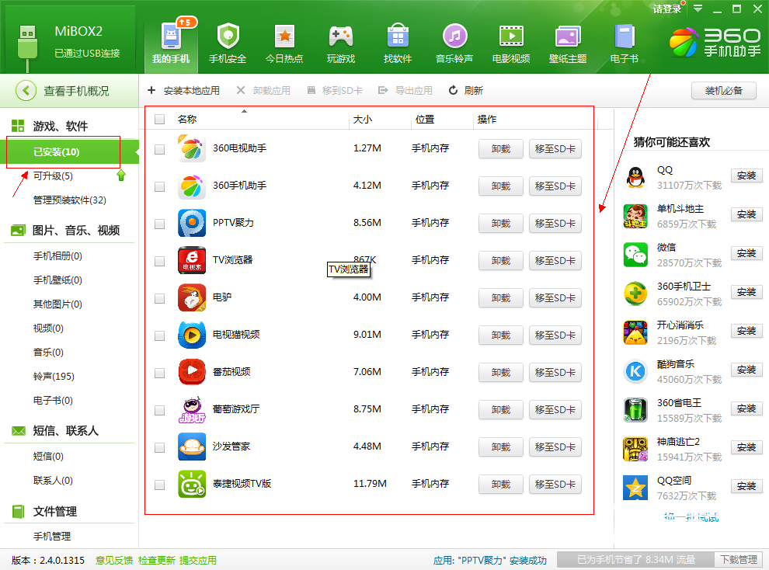Toggle the select-all checkbox in header
Image resolution: width=769 pixels, height=570 pixels.
159,120
